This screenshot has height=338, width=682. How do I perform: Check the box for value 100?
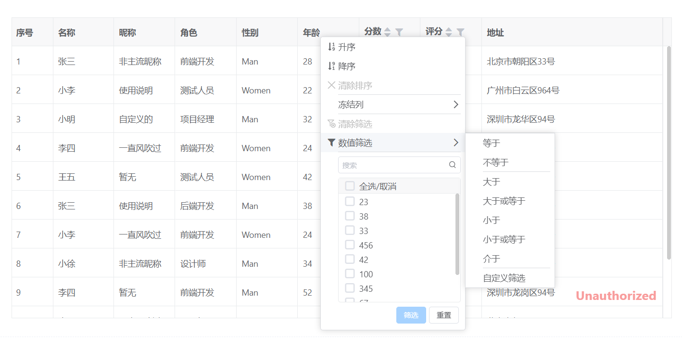(x=350, y=273)
